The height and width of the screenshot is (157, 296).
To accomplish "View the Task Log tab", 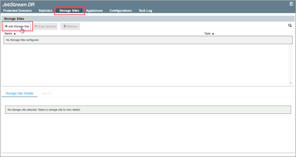I will (x=145, y=11).
